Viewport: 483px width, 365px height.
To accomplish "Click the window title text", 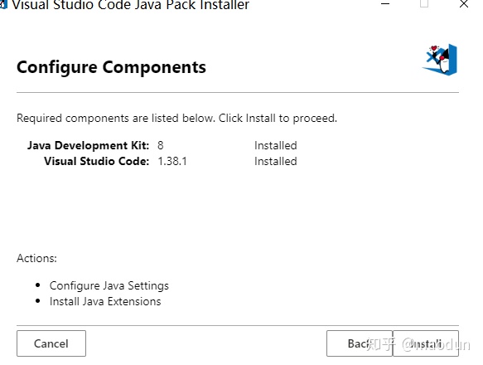I will (x=130, y=5).
